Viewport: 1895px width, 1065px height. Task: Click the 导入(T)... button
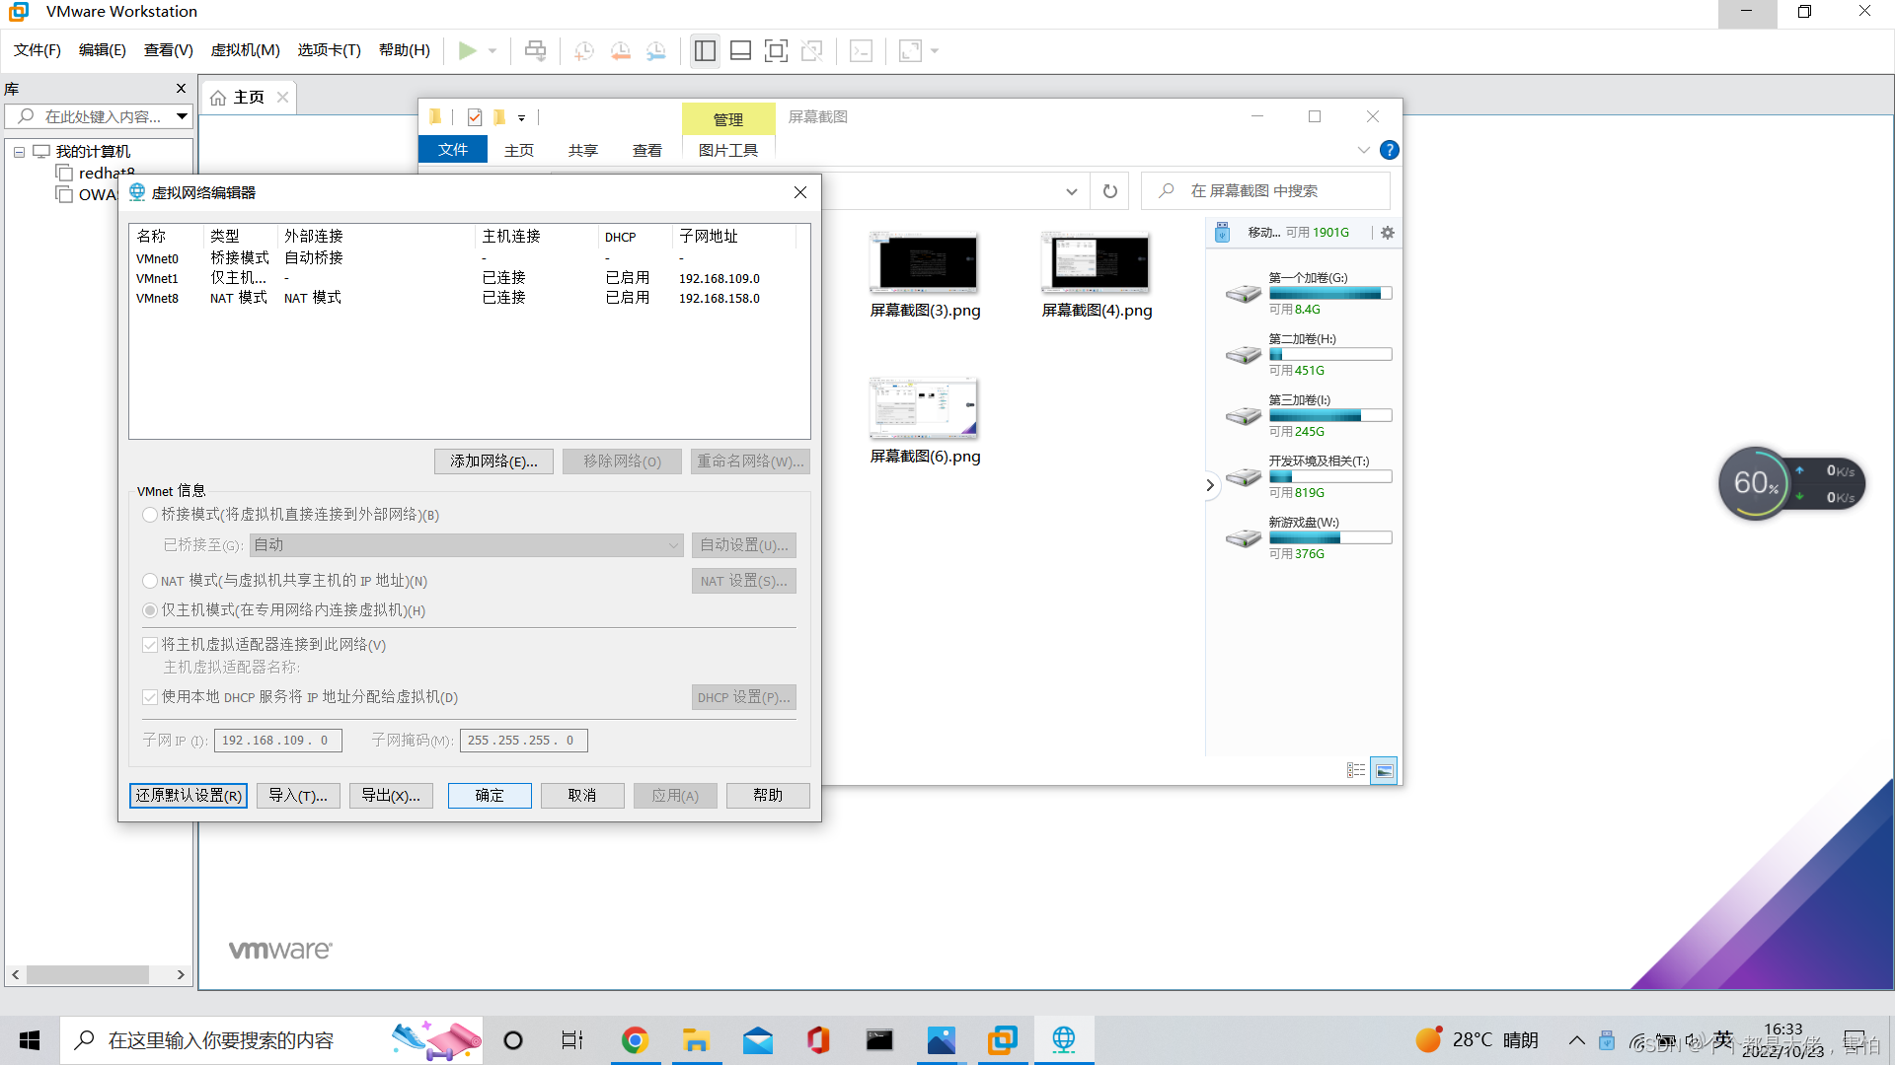tap(298, 796)
